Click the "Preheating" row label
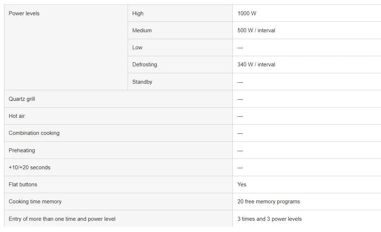381x232 pixels. (x=22, y=150)
